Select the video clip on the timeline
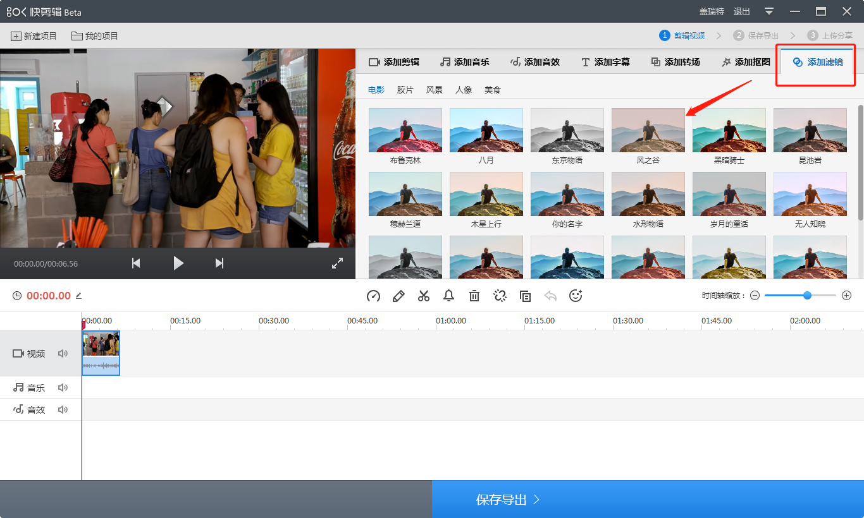The width and height of the screenshot is (864, 518). (101, 353)
